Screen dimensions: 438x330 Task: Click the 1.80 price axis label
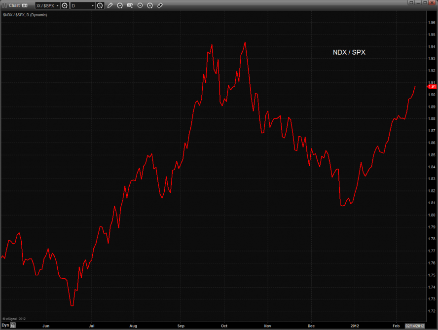pos(432,215)
